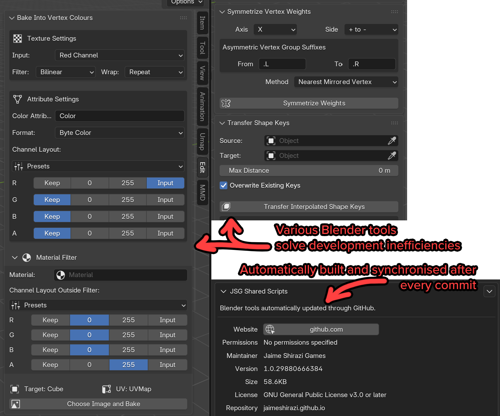Viewport: 500px width, 416px height.
Task: Switch to the Animation sidebar tab
Action: point(202,106)
